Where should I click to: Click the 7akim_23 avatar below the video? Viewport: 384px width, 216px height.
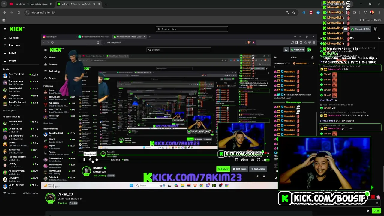[x=50, y=198]
